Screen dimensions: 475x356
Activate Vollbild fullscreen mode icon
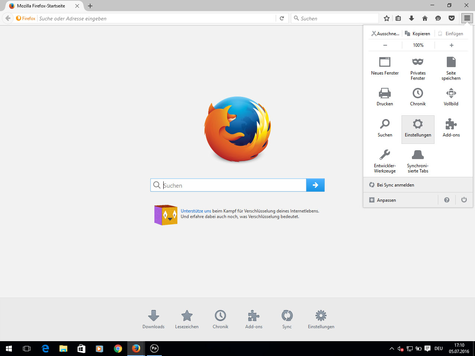point(451,97)
